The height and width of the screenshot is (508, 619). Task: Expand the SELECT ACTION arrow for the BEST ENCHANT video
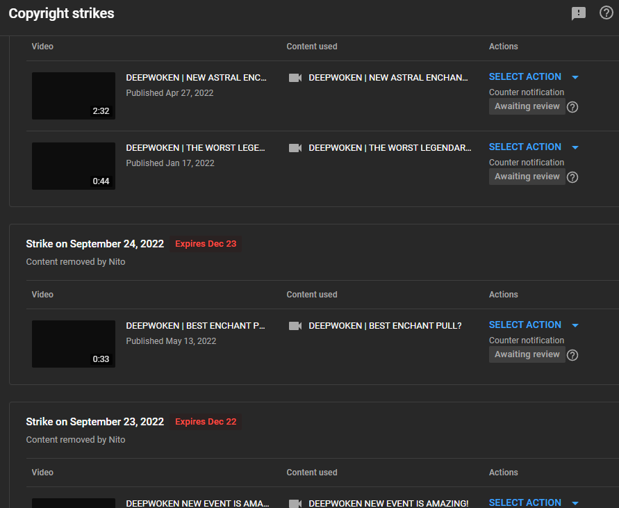coord(575,325)
